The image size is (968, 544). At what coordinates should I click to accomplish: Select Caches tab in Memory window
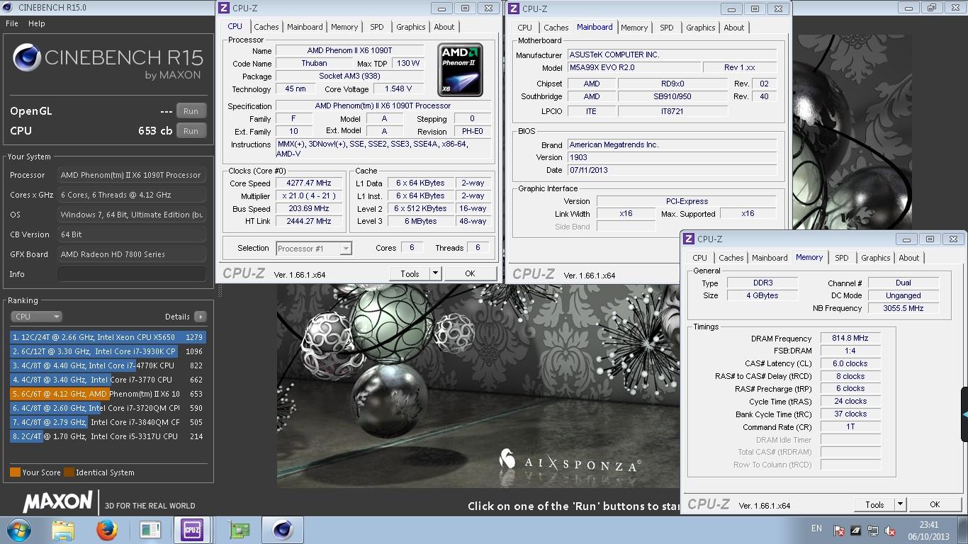coord(731,258)
